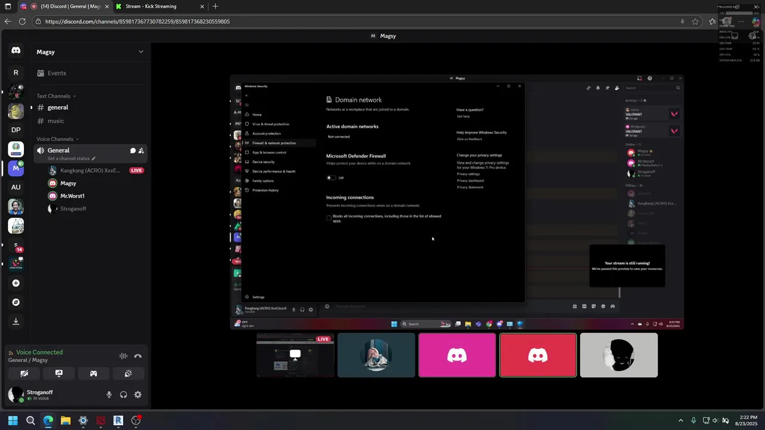The height and width of the screenshot is (430, 765).
Task: Open Discord direct messages home icon
Action: pos(16,51)
